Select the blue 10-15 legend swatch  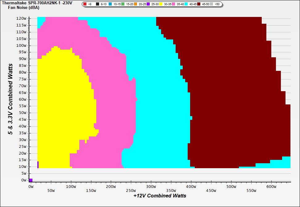click(110, 4)
